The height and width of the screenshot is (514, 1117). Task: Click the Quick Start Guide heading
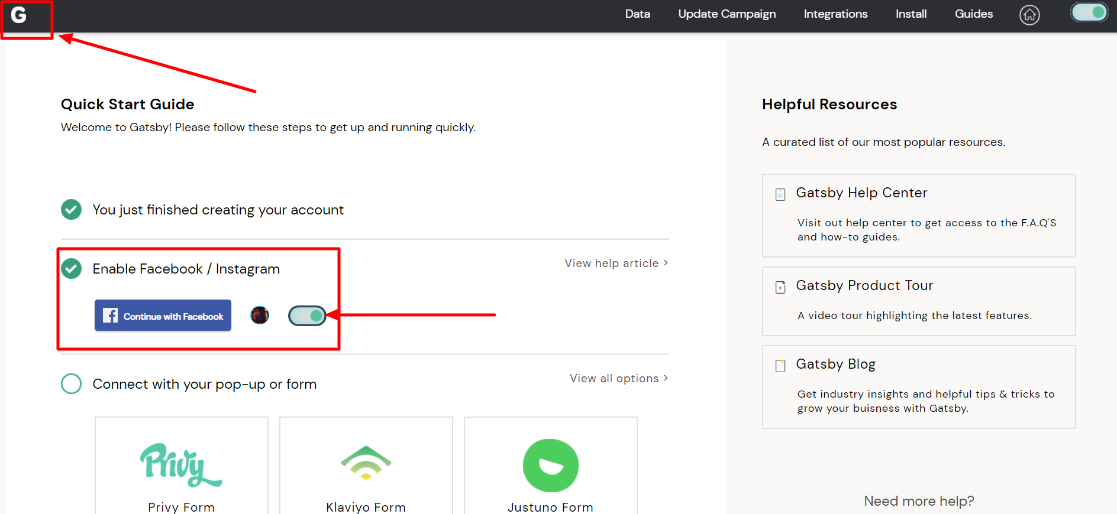coord(128,105)
